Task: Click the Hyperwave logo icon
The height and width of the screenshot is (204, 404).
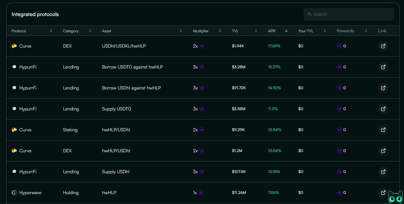Action: click(14, 193)
